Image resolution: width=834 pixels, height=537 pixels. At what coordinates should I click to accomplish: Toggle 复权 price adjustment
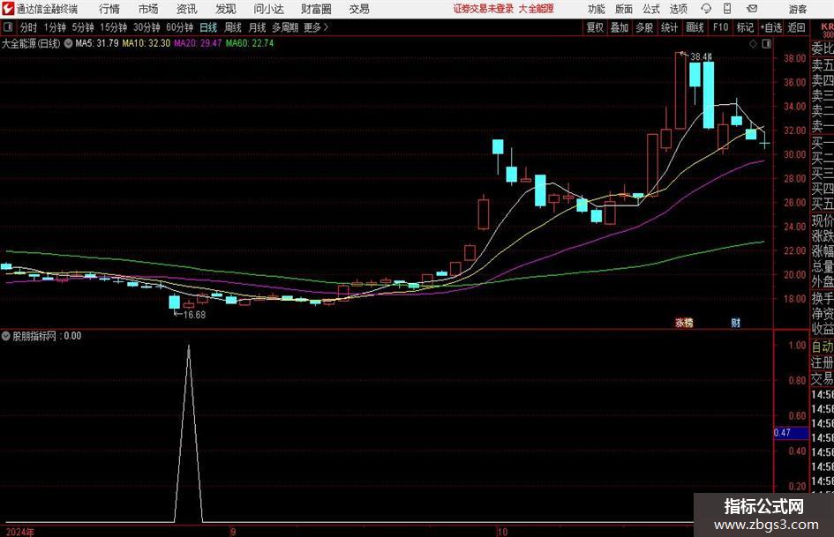[x=595, y=27]
